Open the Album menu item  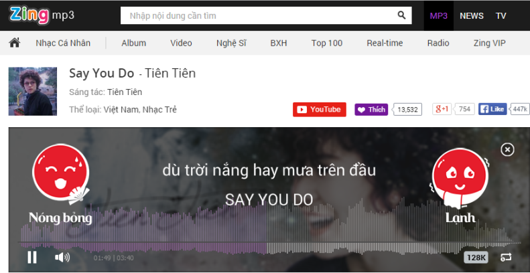tap(134, 43)
